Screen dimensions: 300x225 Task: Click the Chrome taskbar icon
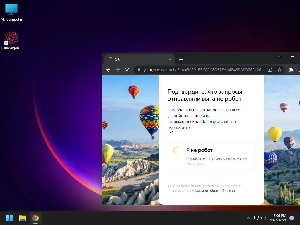pyautogui.click(x=35, y=218)
